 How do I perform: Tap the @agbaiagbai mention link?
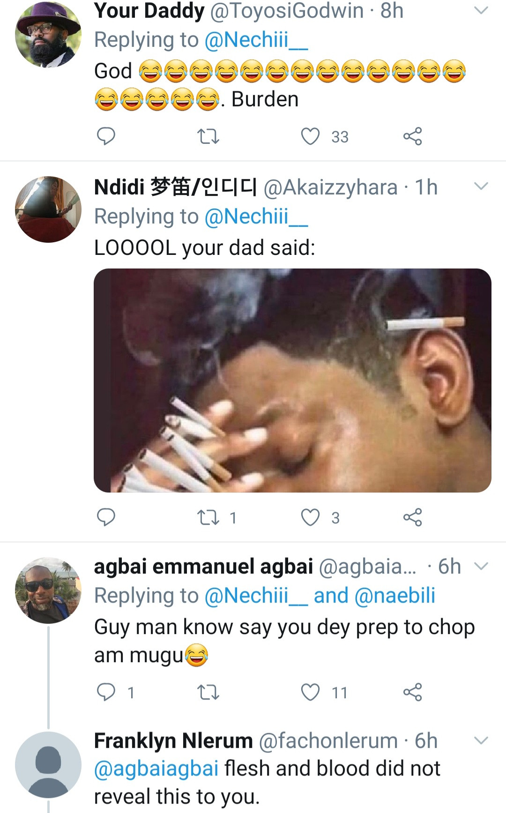[x=156, y=768]
